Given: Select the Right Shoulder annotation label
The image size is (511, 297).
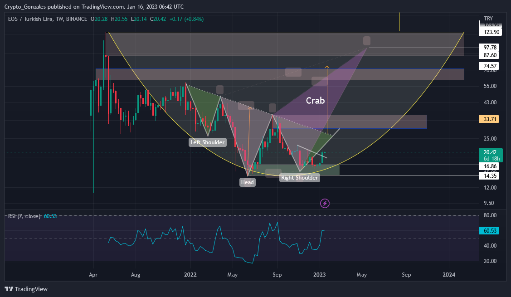Looking at the screenshot, I should (x=300, y=178).
